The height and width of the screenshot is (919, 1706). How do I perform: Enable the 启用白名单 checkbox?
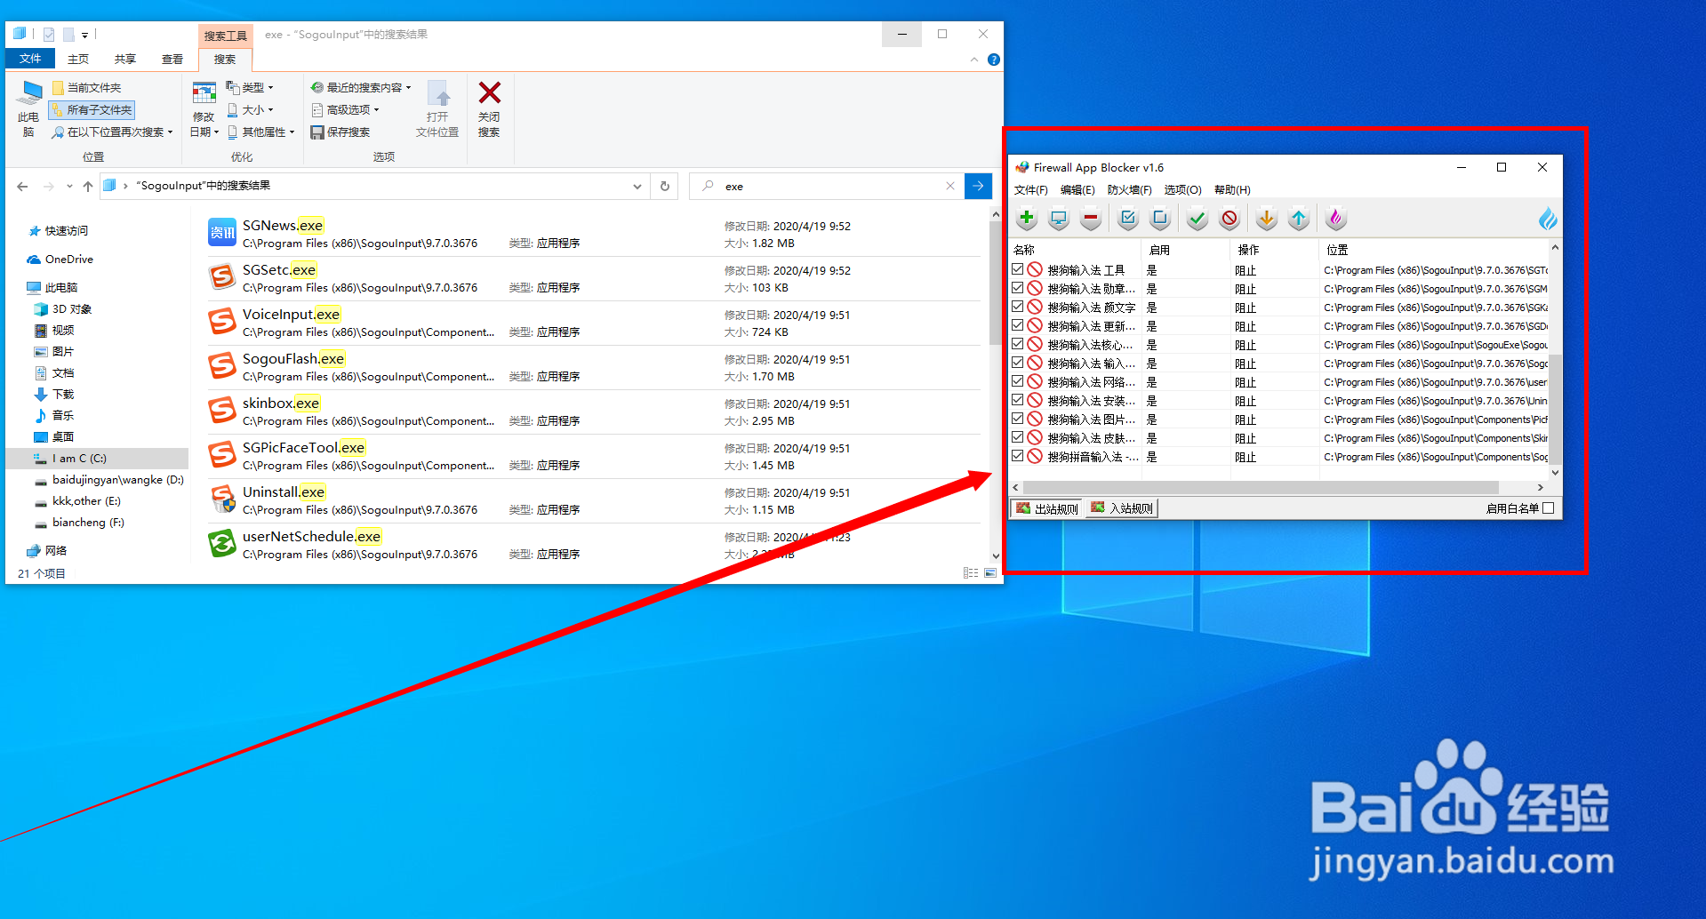pyautogui.click(x=1549, y=508)
